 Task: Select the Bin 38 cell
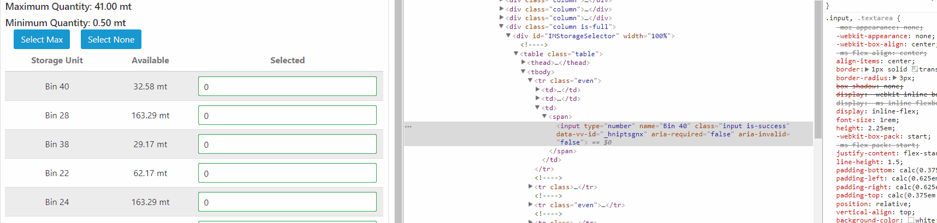[x=57, y=144]
